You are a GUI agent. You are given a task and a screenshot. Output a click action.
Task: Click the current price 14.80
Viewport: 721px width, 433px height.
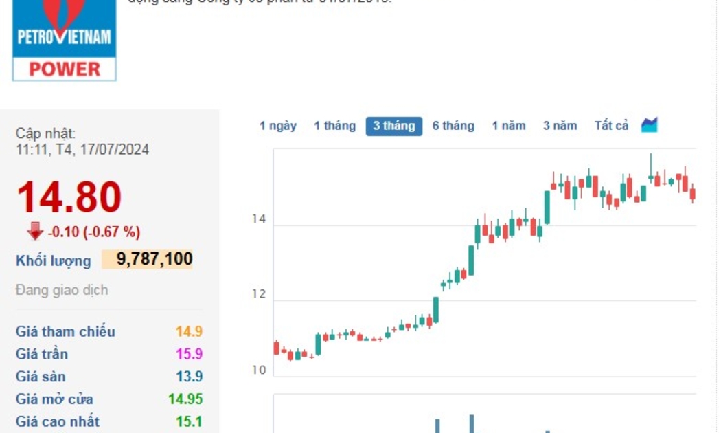(69, 197)
